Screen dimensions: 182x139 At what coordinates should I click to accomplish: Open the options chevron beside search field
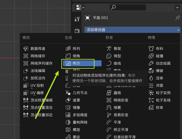177,8
